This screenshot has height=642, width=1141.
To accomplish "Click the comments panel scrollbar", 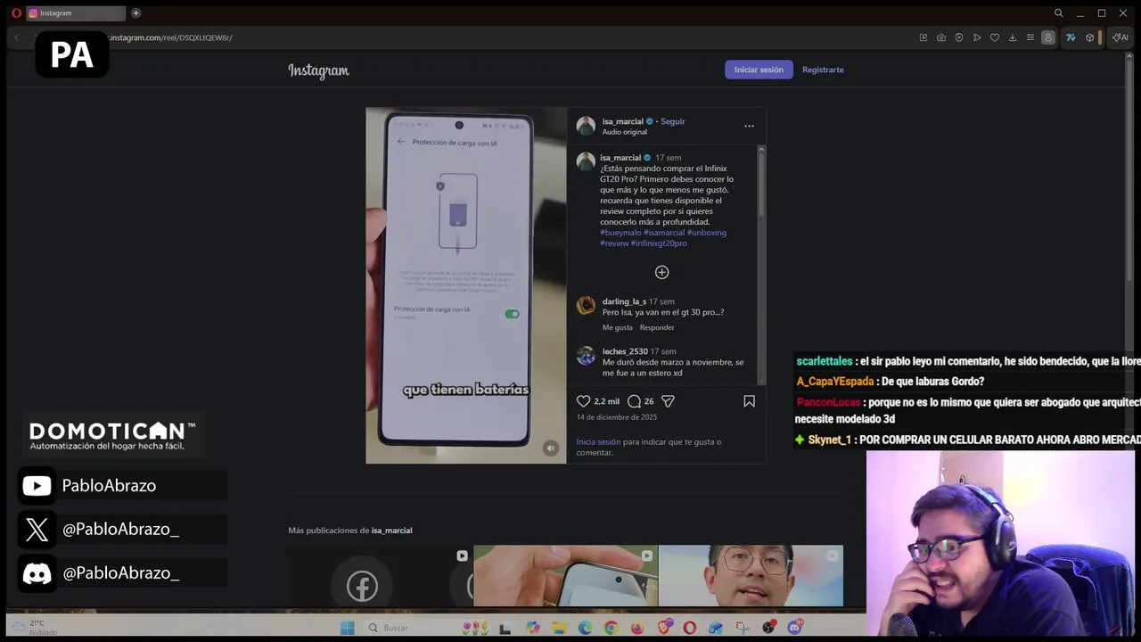I will (761, 183).
